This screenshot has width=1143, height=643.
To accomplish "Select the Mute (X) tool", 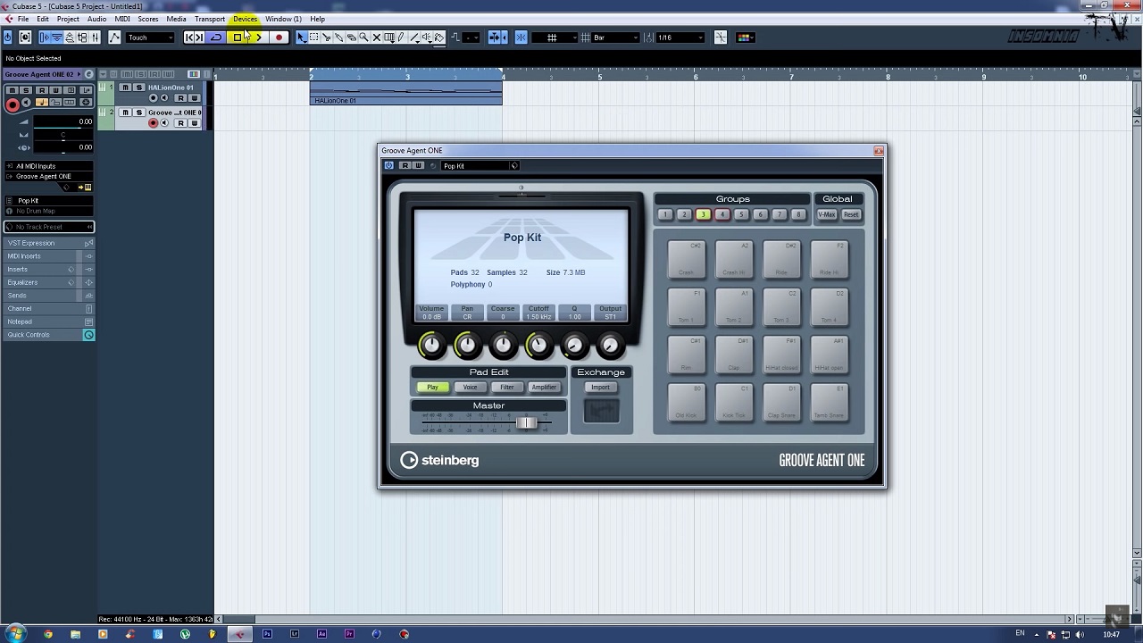I will [376, 38].
